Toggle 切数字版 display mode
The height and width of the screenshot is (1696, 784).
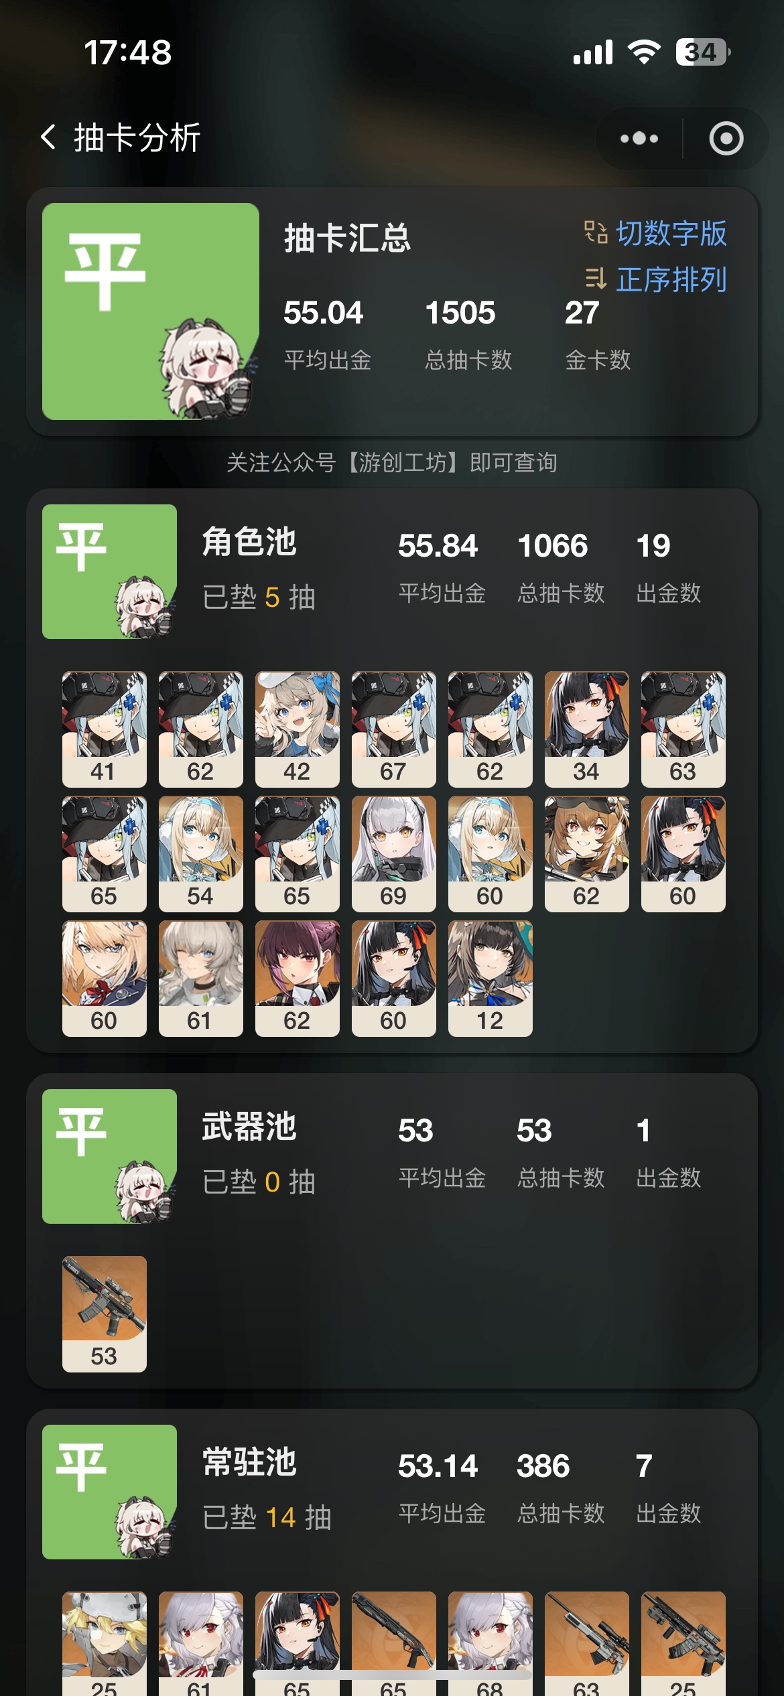tap(671, 233)
